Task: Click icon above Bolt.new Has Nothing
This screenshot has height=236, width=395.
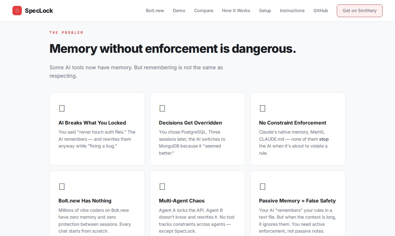Action: coord(62,187)
